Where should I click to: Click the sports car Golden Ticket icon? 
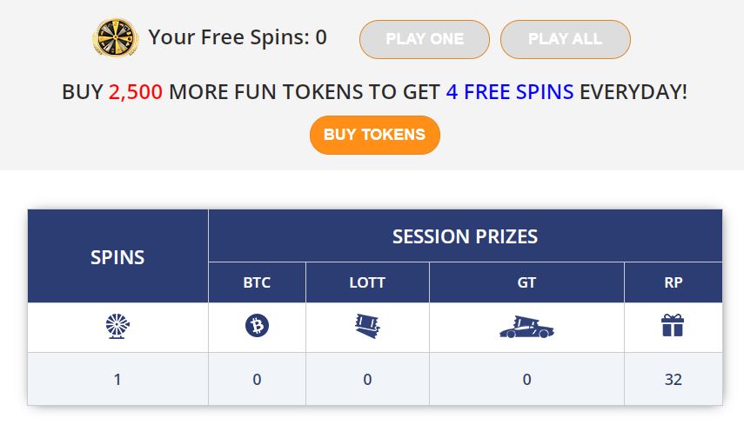point(526,327)
